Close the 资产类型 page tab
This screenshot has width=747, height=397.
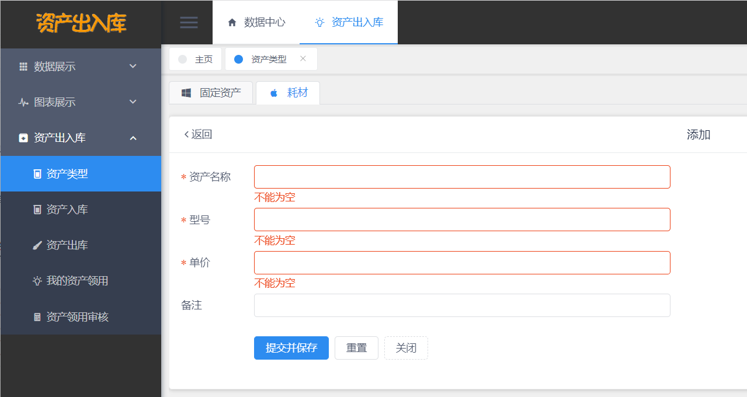click(x=303, y=58)
